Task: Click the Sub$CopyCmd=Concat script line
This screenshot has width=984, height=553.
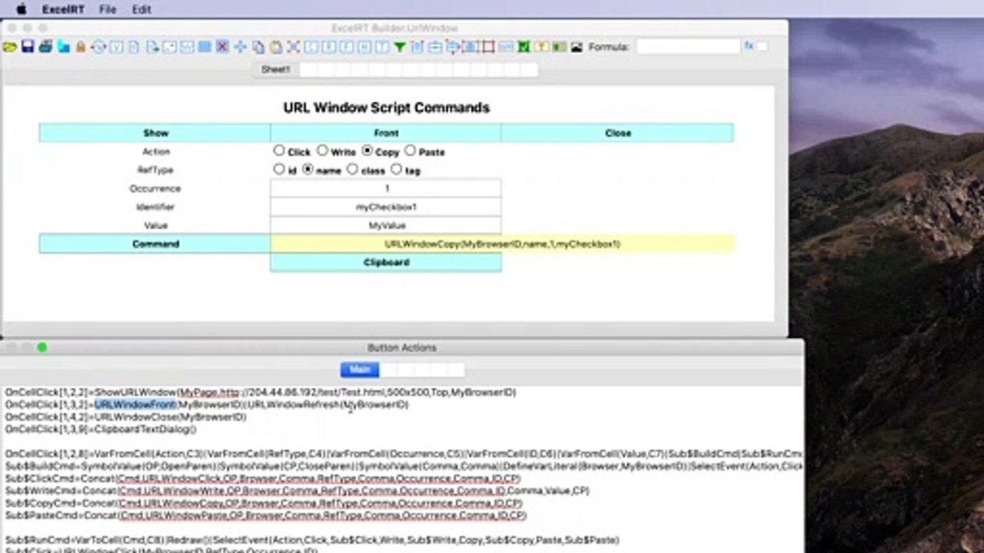Action: coord(263,503)
